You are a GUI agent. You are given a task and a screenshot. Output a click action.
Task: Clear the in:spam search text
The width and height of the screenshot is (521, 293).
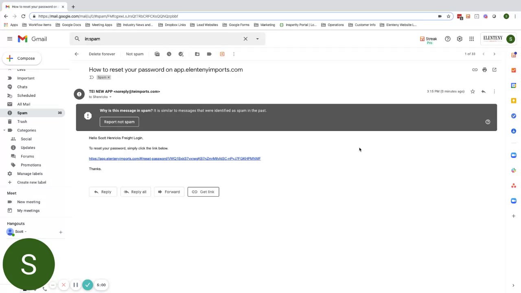tap(245, 39)
